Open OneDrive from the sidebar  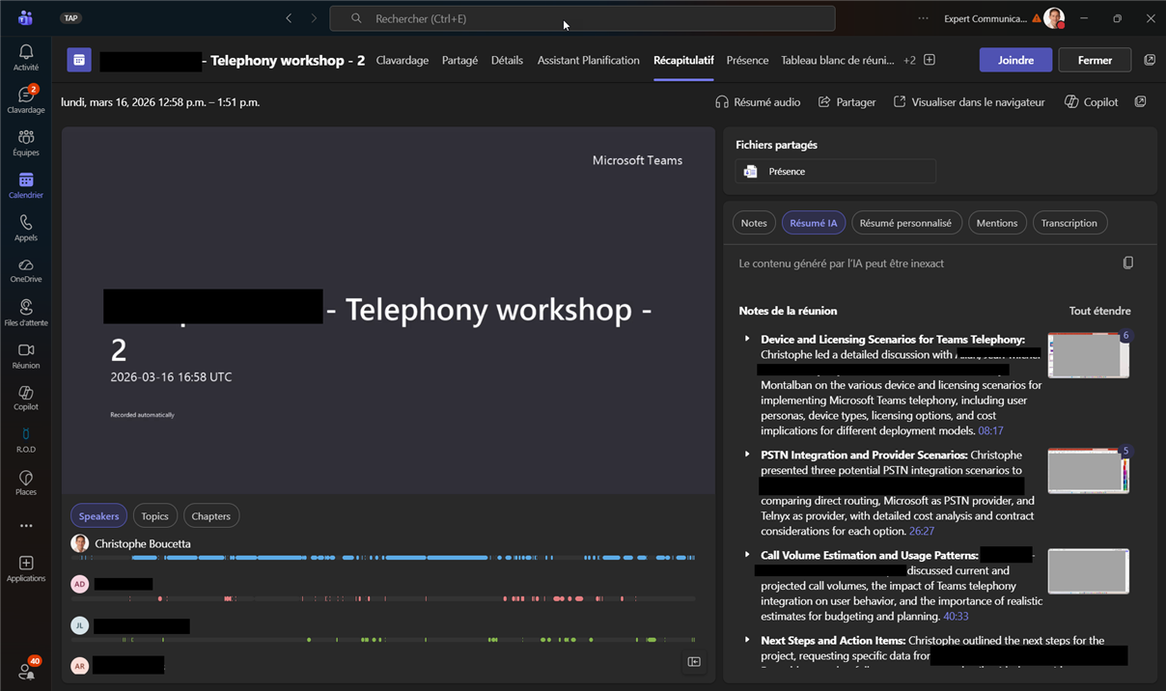click(x=26, y=270)
